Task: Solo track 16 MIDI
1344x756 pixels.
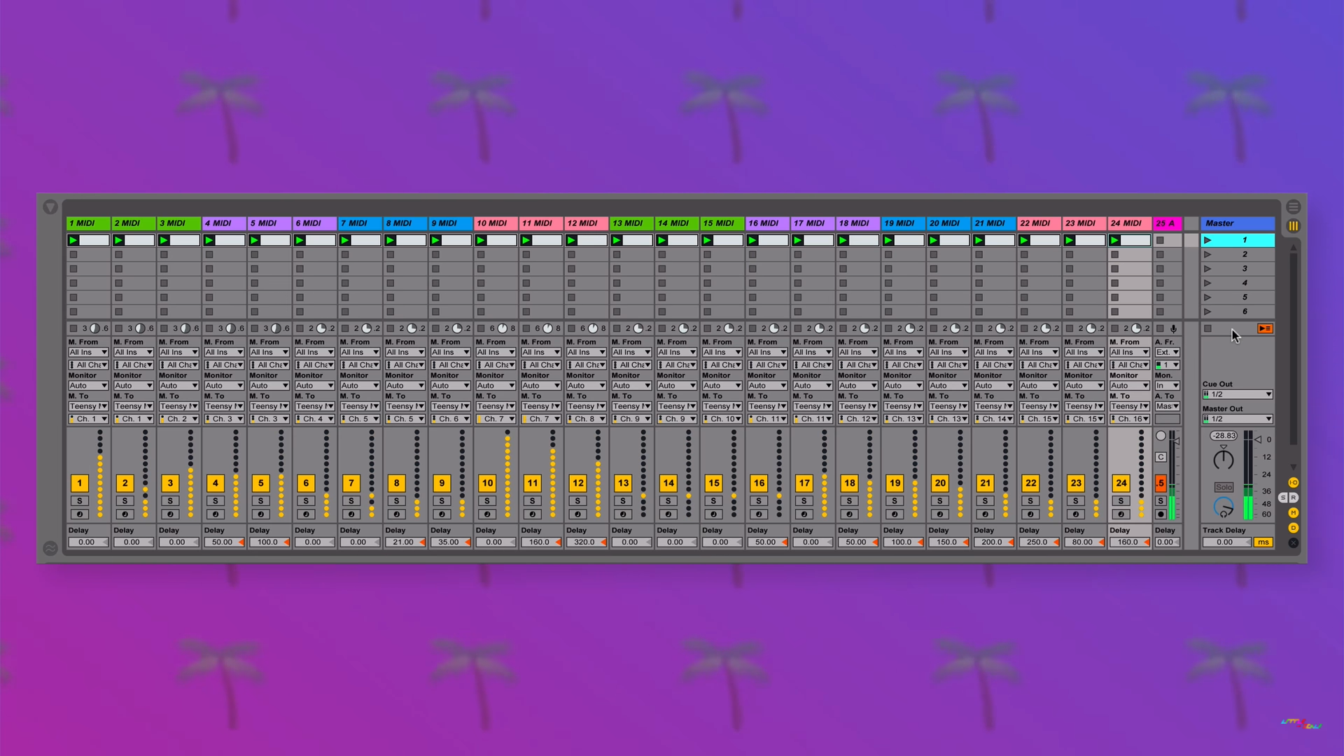Action: point(759,500)
